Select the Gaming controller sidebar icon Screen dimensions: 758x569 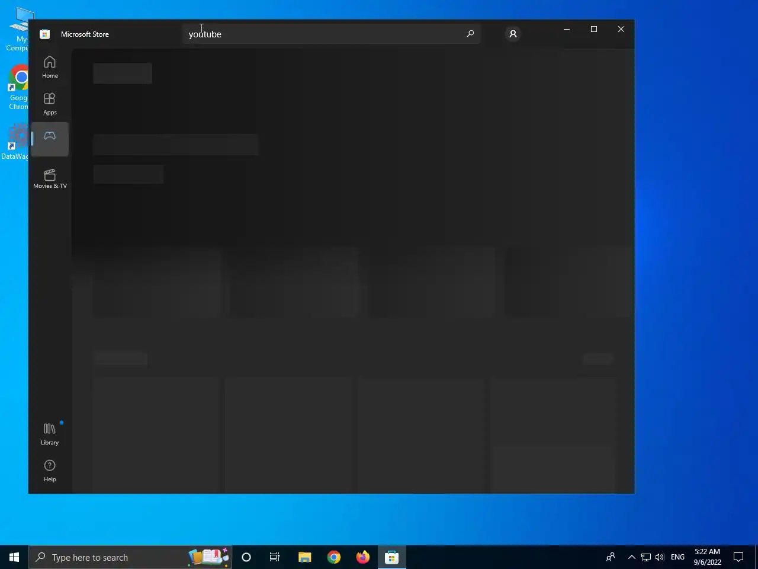50,139
